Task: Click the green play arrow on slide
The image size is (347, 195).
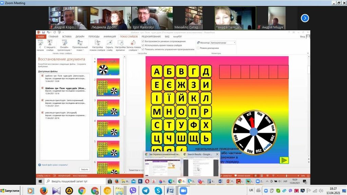Action: tap(284, 160)
